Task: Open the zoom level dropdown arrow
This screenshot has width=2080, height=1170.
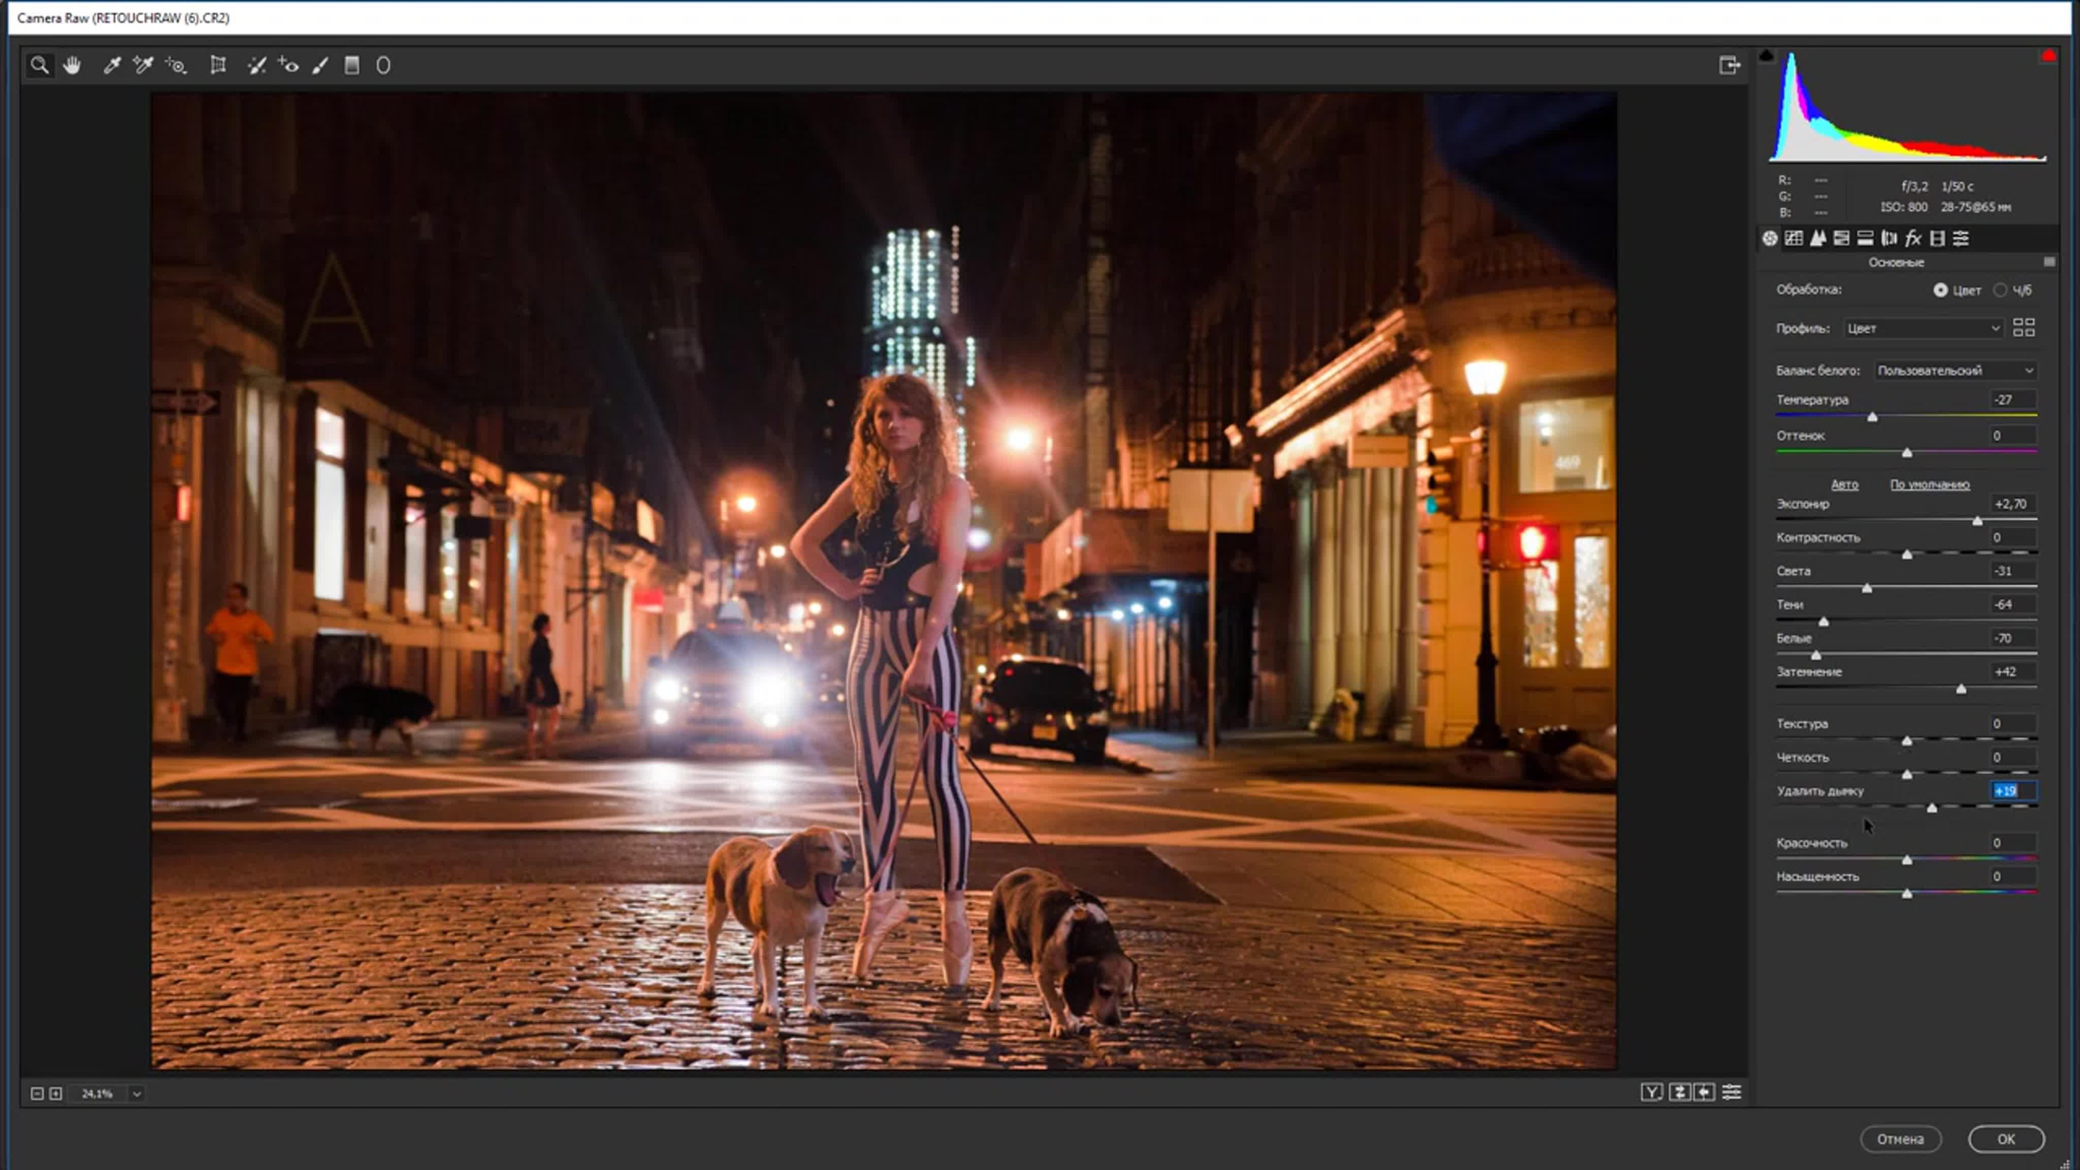Action: pyautogui.click(x=137, y=1094)
